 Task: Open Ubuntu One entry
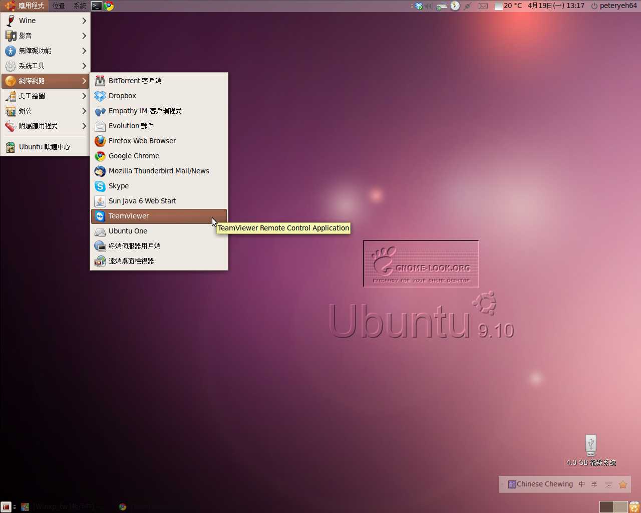pyautogui.click(x=159, y=231)
